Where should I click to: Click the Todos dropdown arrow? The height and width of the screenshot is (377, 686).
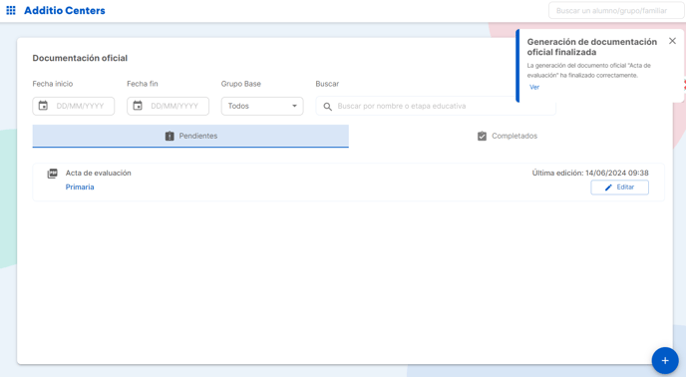[x=294, y=106]
